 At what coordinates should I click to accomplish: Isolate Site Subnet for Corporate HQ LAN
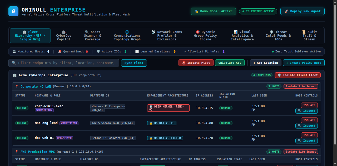pos(301,86)
